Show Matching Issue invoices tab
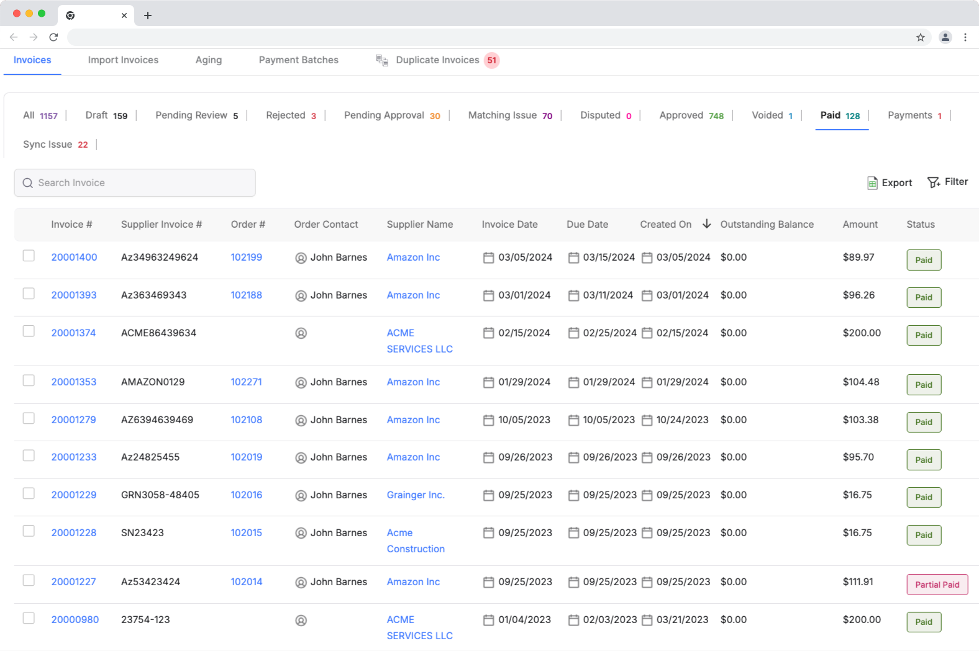This screenshot has width=979, height=651. tap(510, 115)
